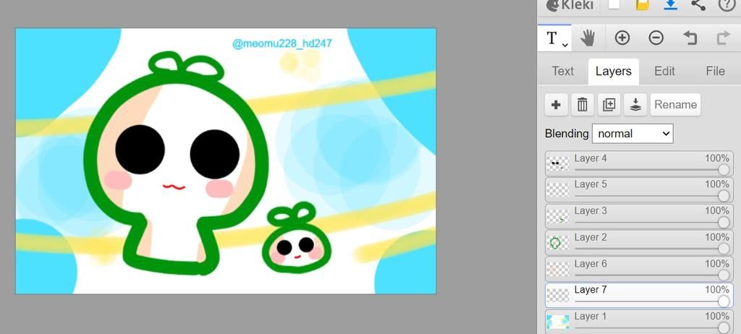Switch to the Layers tab
The height and width of the screenshot is (334, 741).
(x=614, y=72)
